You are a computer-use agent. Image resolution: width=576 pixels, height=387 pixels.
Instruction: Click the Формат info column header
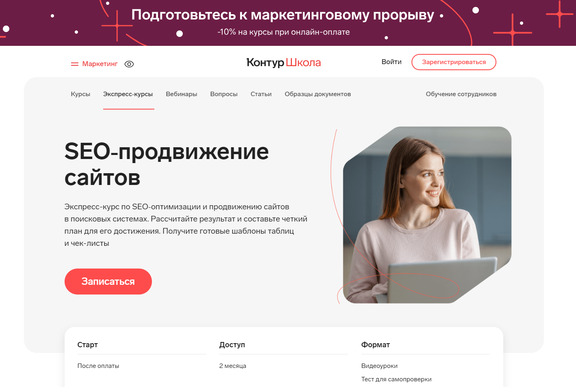click(x=375, y=345)
